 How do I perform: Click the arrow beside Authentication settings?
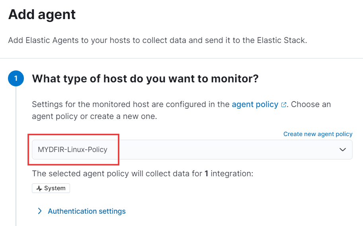click(x=40, y=211)
